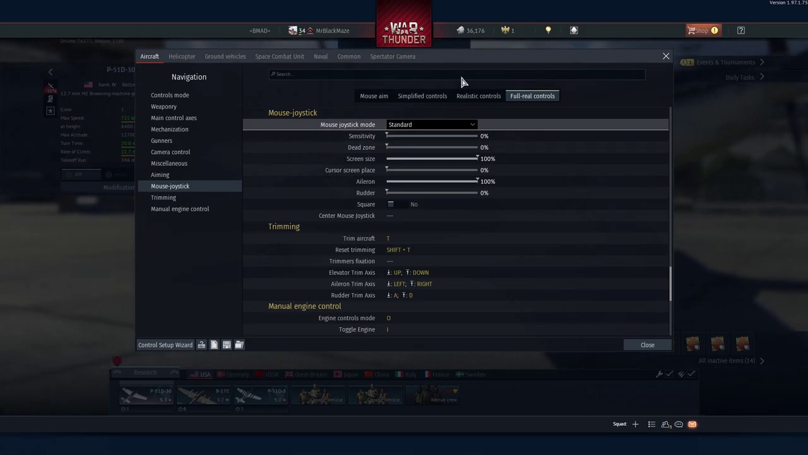Screen dimensions: 808x455
Task: Switch to the Space Combat Unit tab
Action: coord(280,56)
